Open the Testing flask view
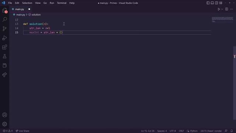This screenshot has width=236, height=133. pos(5,57)
